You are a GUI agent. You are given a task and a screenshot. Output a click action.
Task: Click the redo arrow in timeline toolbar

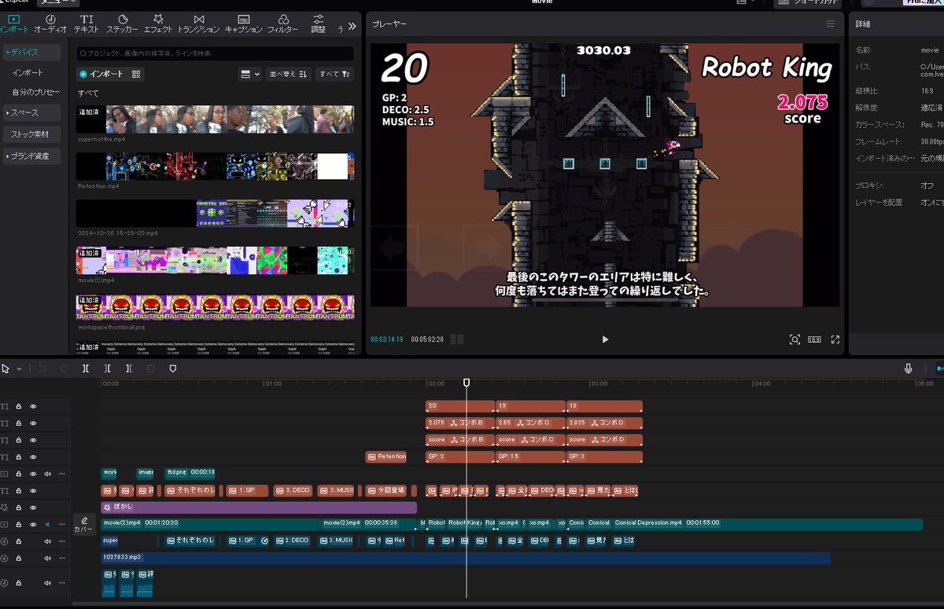64,369
